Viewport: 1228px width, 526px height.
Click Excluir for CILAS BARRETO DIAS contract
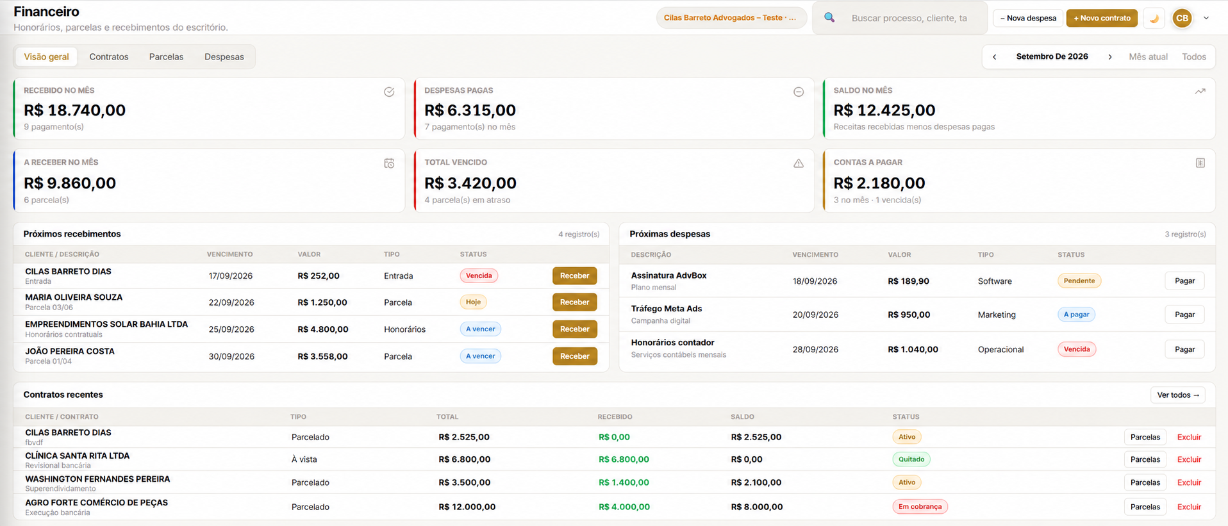(1189, 437)
